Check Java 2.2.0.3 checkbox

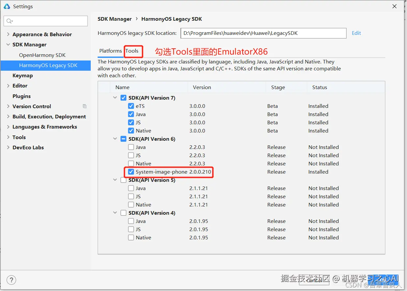(131, 147)
